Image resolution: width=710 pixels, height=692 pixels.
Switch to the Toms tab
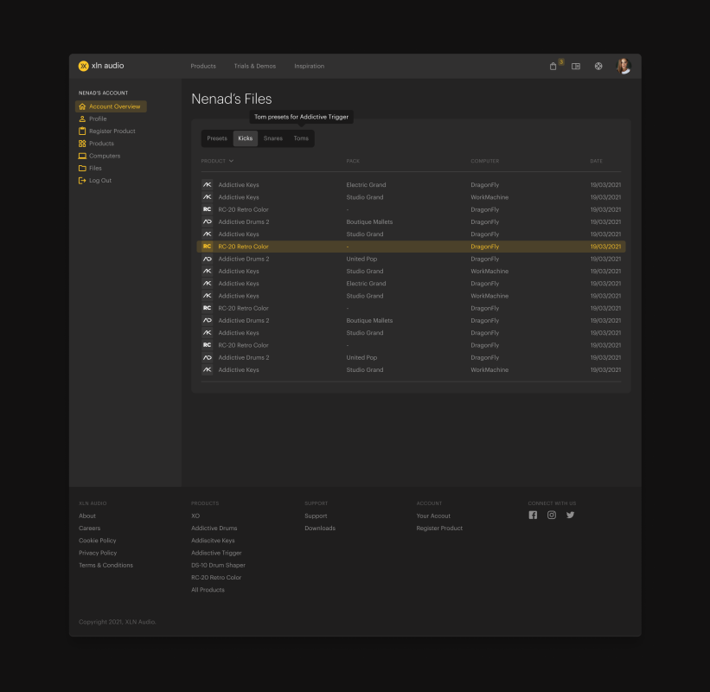pos(300,138)
